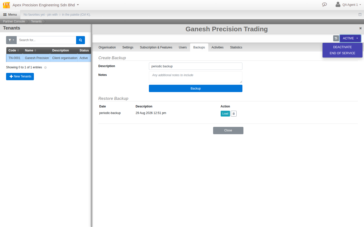Image resolution: width=364 pixels, height=227 pixels.
Task: Switch to the Organisation tab
Action: [107, 47]
